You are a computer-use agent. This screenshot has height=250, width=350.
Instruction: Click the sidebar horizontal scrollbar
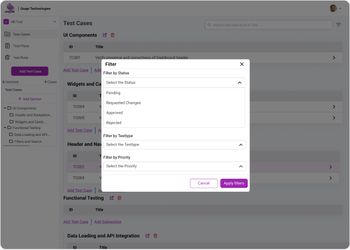point(16,146)
